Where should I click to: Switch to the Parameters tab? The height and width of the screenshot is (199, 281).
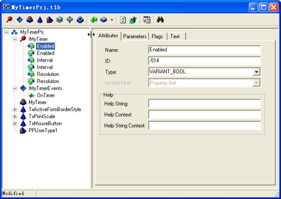point(135,37)
